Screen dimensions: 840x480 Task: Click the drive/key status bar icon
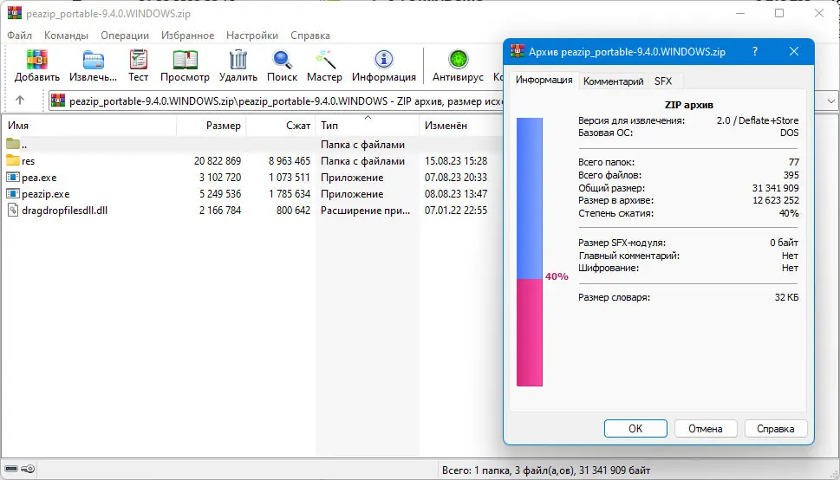(20, 470)
